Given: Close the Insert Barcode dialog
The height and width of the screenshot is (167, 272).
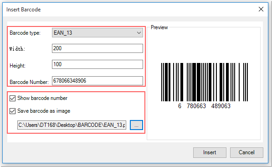Looking at the screenshot, I should click(261, 9).
